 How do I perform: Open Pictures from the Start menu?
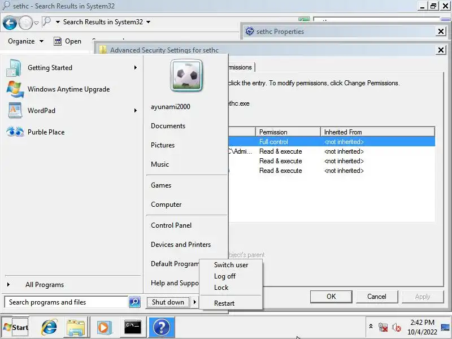(x=163, y=145)
